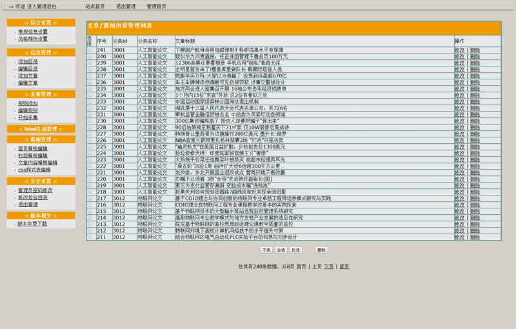Click 修改 for article 241
Screen dimensions: 516x329
[459, 50]
